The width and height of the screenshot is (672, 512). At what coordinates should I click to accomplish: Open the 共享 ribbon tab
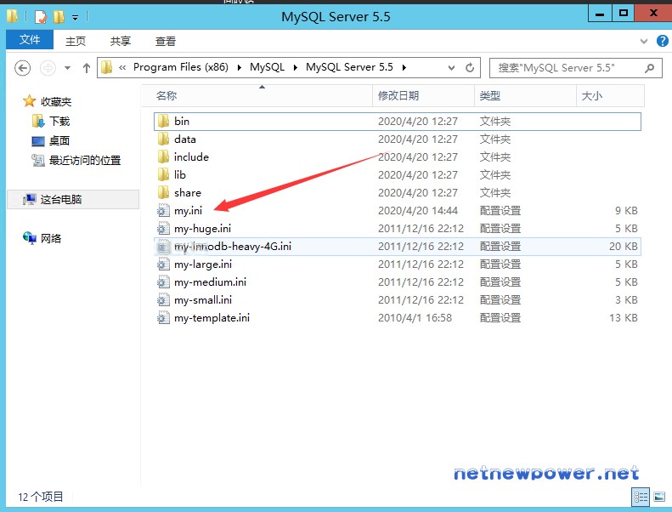click(x=121, y=41)
